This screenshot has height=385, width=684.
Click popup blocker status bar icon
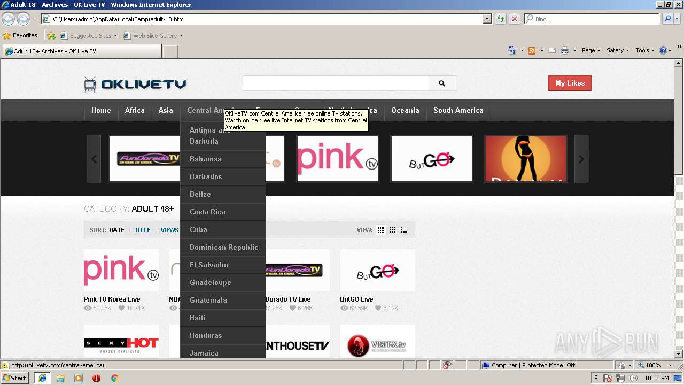coord(447,365)
